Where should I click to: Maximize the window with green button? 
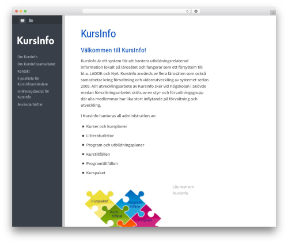tap(25, 11)
